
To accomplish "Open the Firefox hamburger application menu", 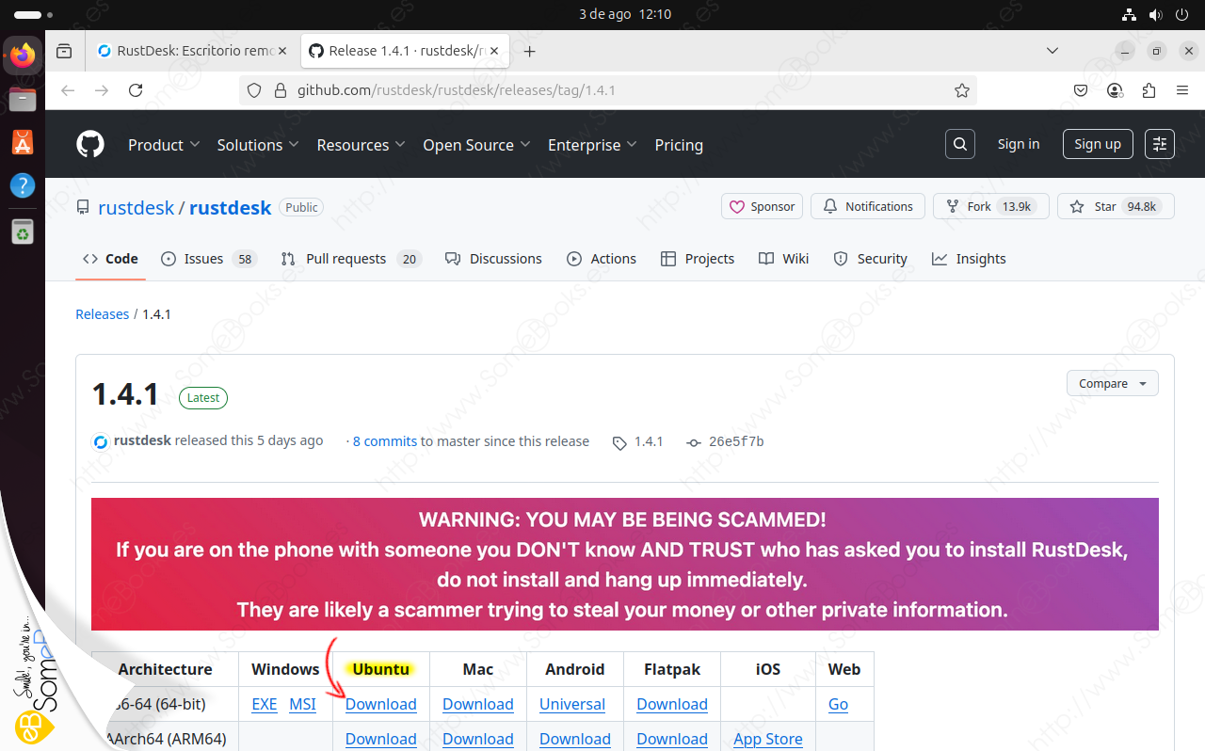I will coord(1182,90).
